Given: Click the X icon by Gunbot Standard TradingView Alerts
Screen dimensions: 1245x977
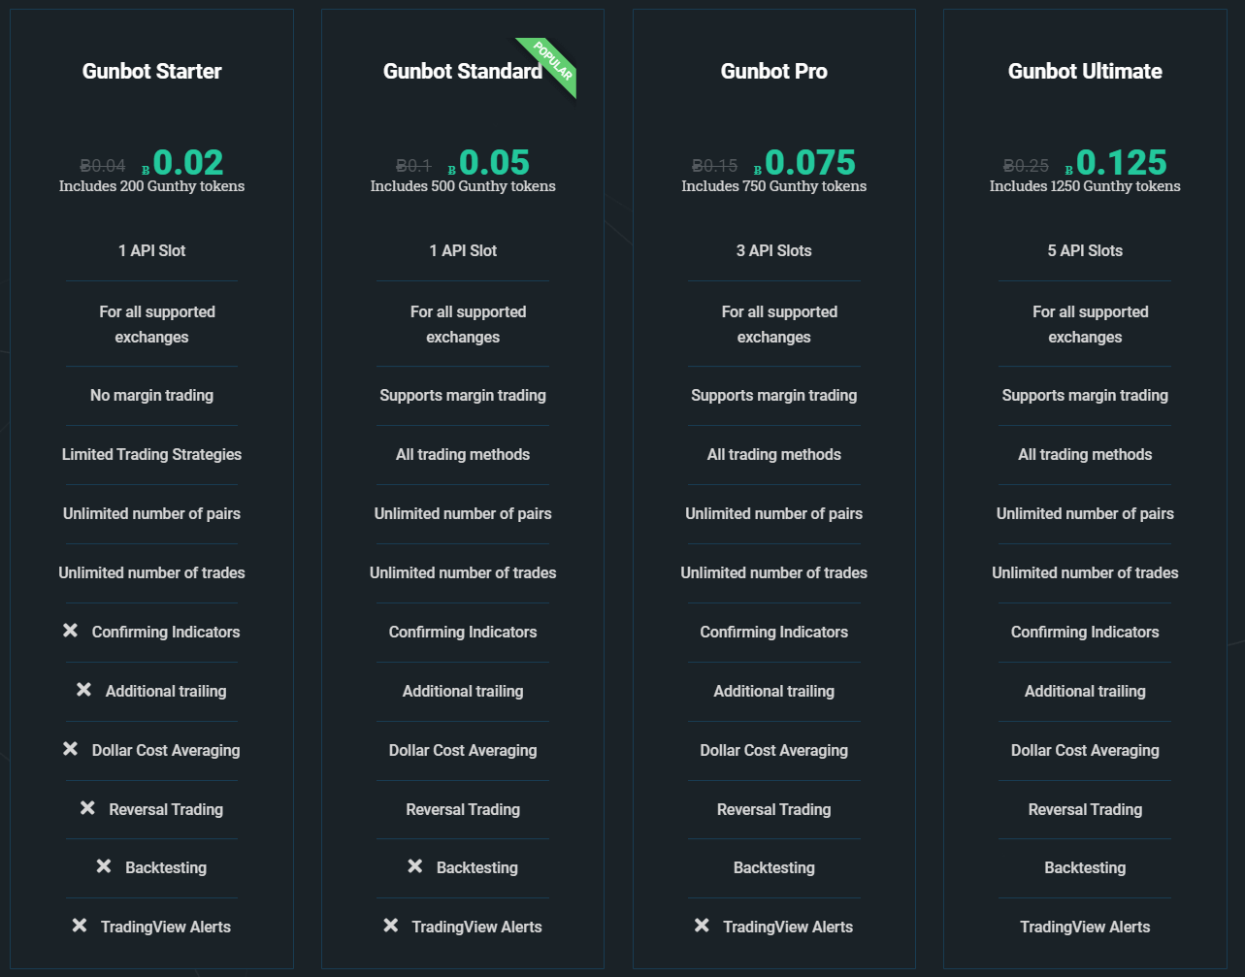Looking at the screenshot, I should (390, 926).
